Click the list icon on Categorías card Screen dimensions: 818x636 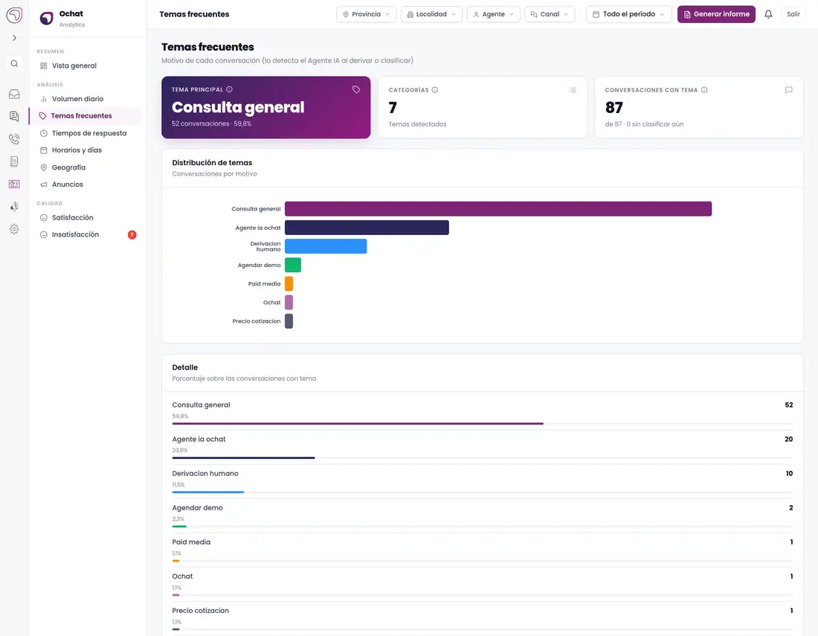click(573, 90)
